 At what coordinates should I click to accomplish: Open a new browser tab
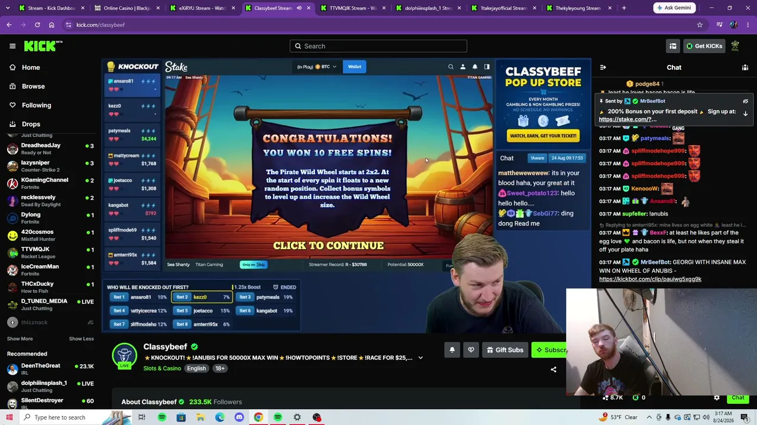coord(623,8)
